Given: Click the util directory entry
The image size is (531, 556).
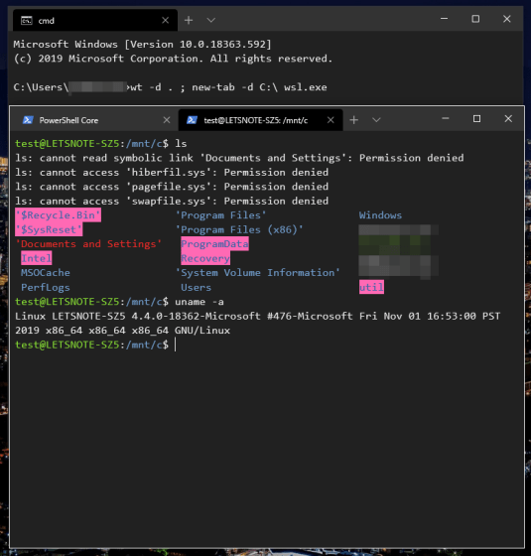Looking at the screenshot, I should tap(371, 287).
